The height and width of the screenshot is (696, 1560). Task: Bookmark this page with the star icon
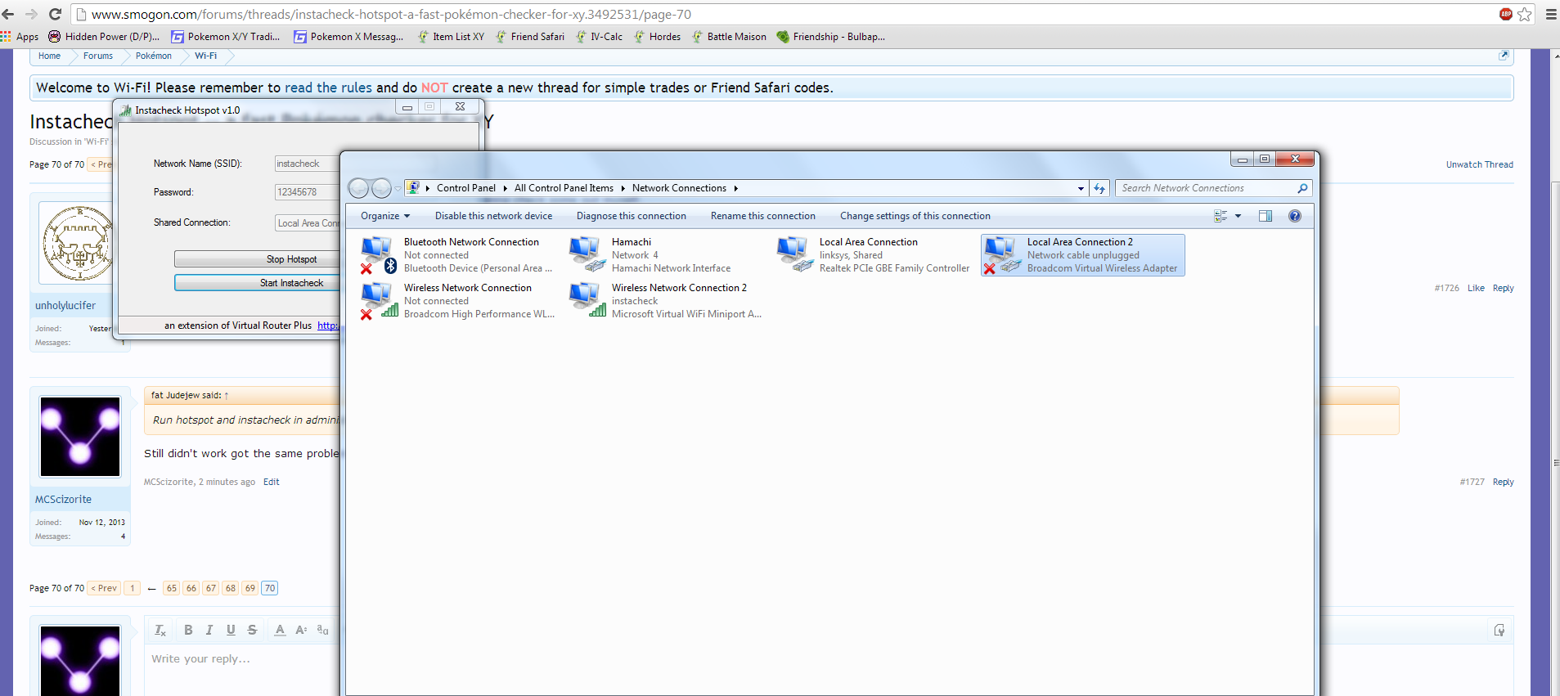pyautogui.click(x=1525, y=14)
